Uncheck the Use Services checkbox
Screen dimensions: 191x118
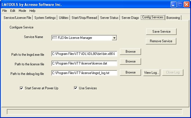[76, 88]
